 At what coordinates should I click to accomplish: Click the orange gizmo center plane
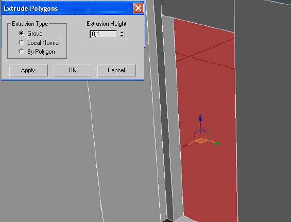pos(201,140)
